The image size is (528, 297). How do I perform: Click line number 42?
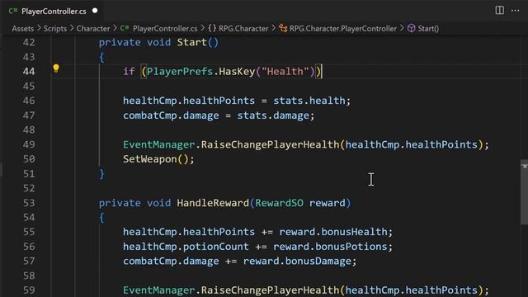(29, 42)
